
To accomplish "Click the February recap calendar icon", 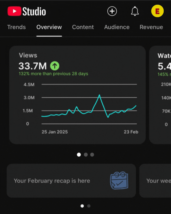I will pyautogui.click(x=119, y=180).
